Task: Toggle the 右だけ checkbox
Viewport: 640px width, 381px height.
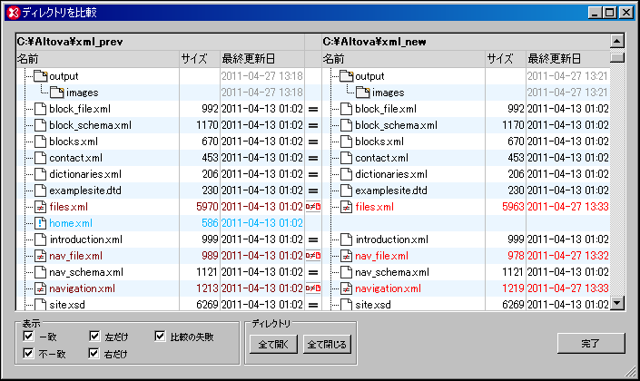Action: click(x=94, y=353)
